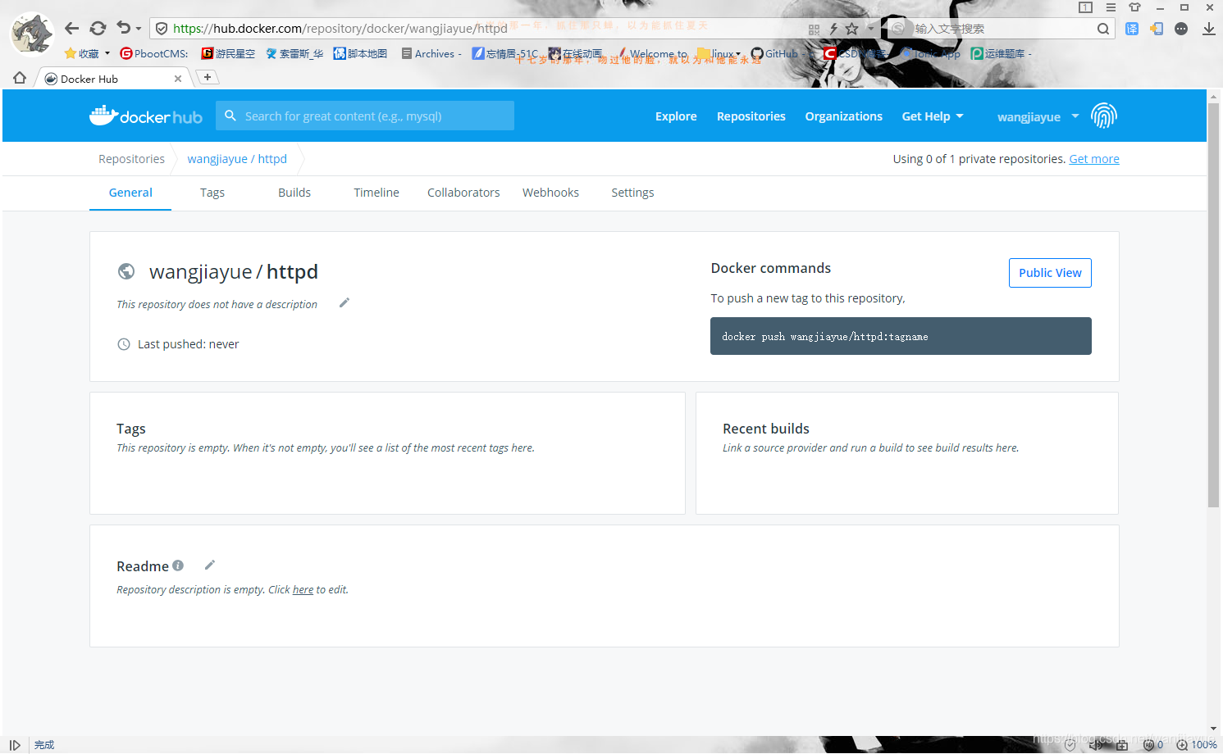
Task: Switch to the Tags tab
Action: 212,193
